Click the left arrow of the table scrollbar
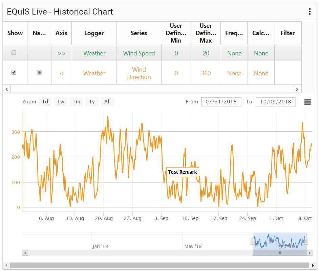This screenshot has width=319, height=271. tap(7, 89)
